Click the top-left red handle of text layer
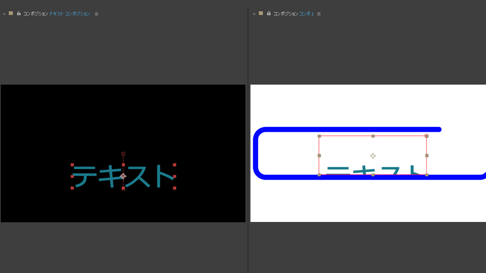Screen dimensions: 486x273 pos(72,165)
